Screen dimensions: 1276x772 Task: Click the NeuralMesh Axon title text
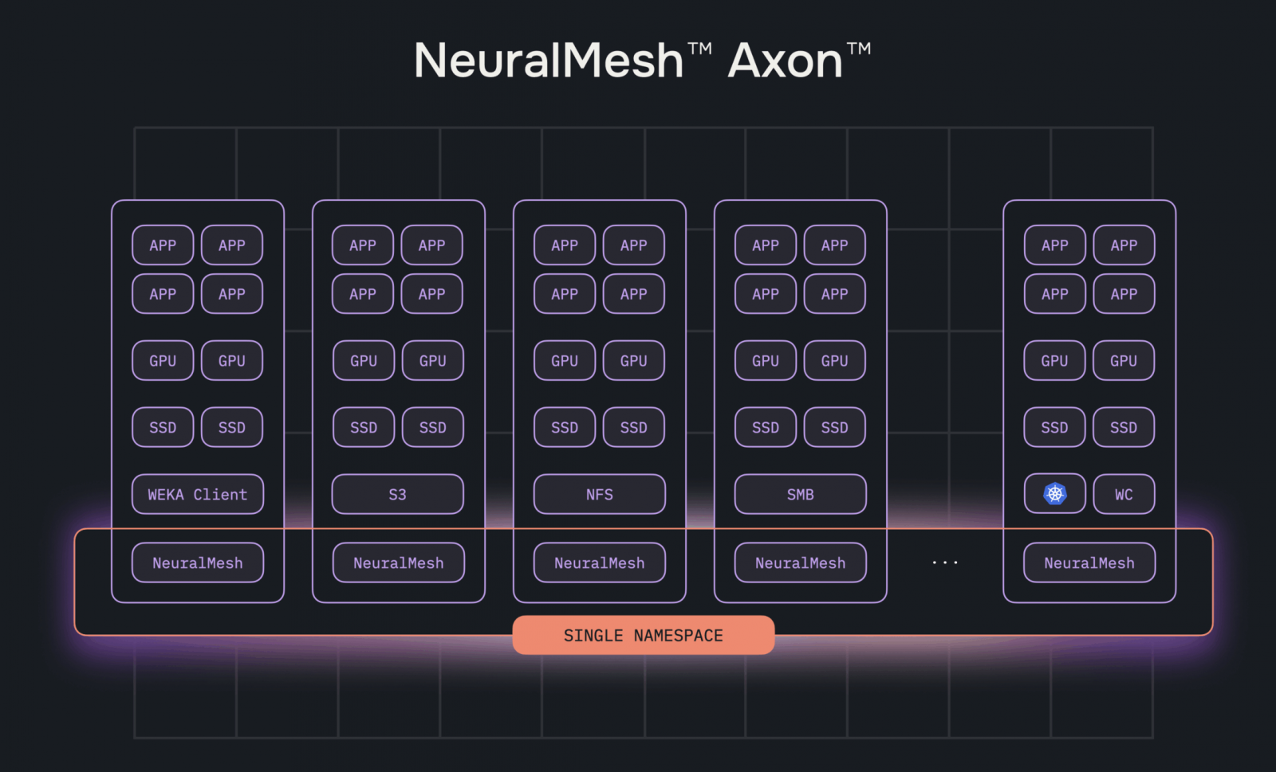(x=642, y=61)
